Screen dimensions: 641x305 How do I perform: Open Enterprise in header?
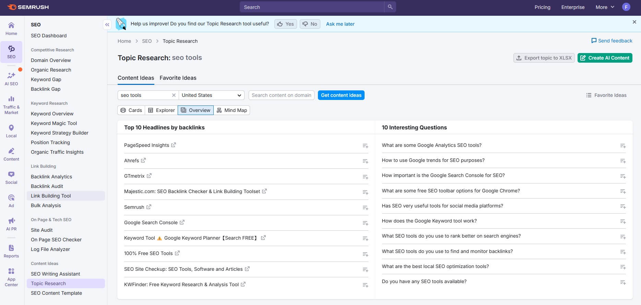coord(573,7)
